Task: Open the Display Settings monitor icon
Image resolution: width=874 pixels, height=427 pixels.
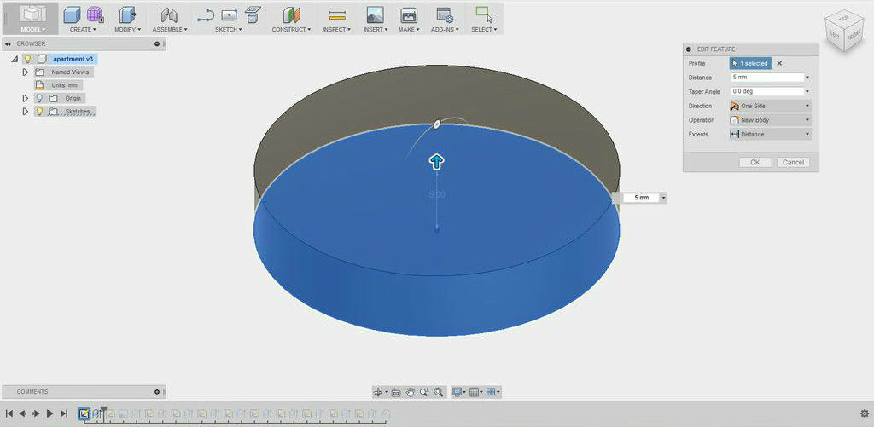Action: pyautogui.click(x=457, y=393)
